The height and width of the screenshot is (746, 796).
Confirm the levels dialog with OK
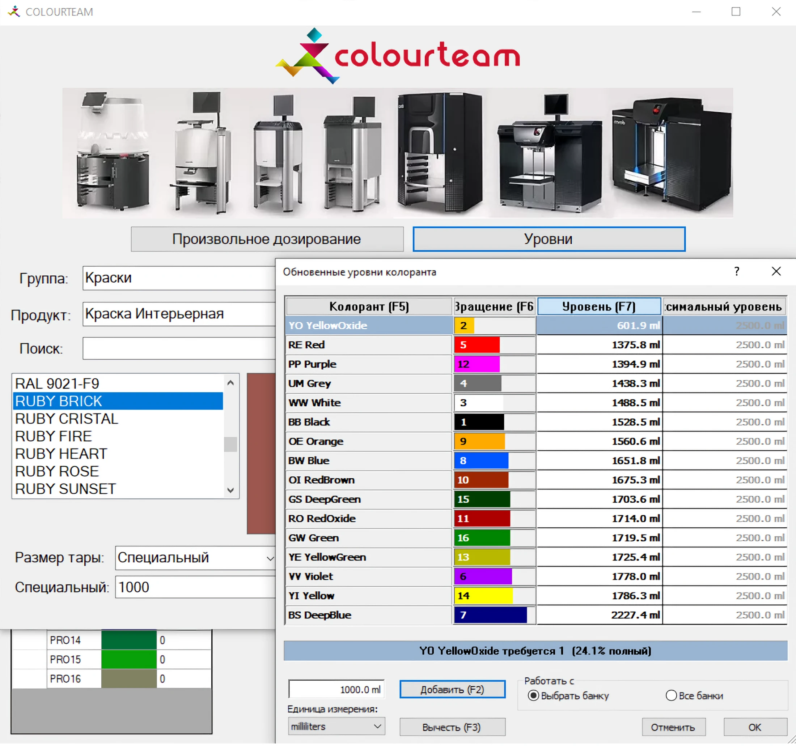(x=755, y=727)
